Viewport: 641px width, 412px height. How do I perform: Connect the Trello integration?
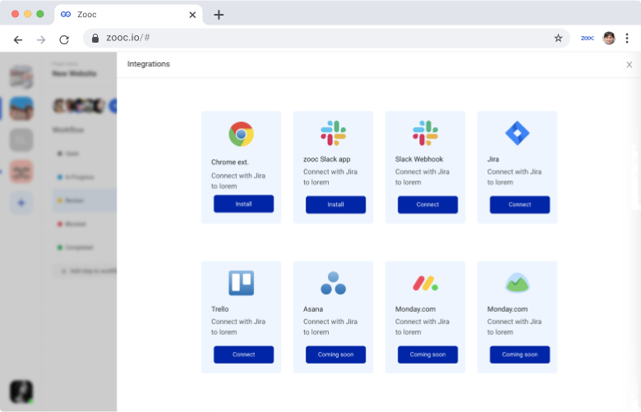click(243, 355)
